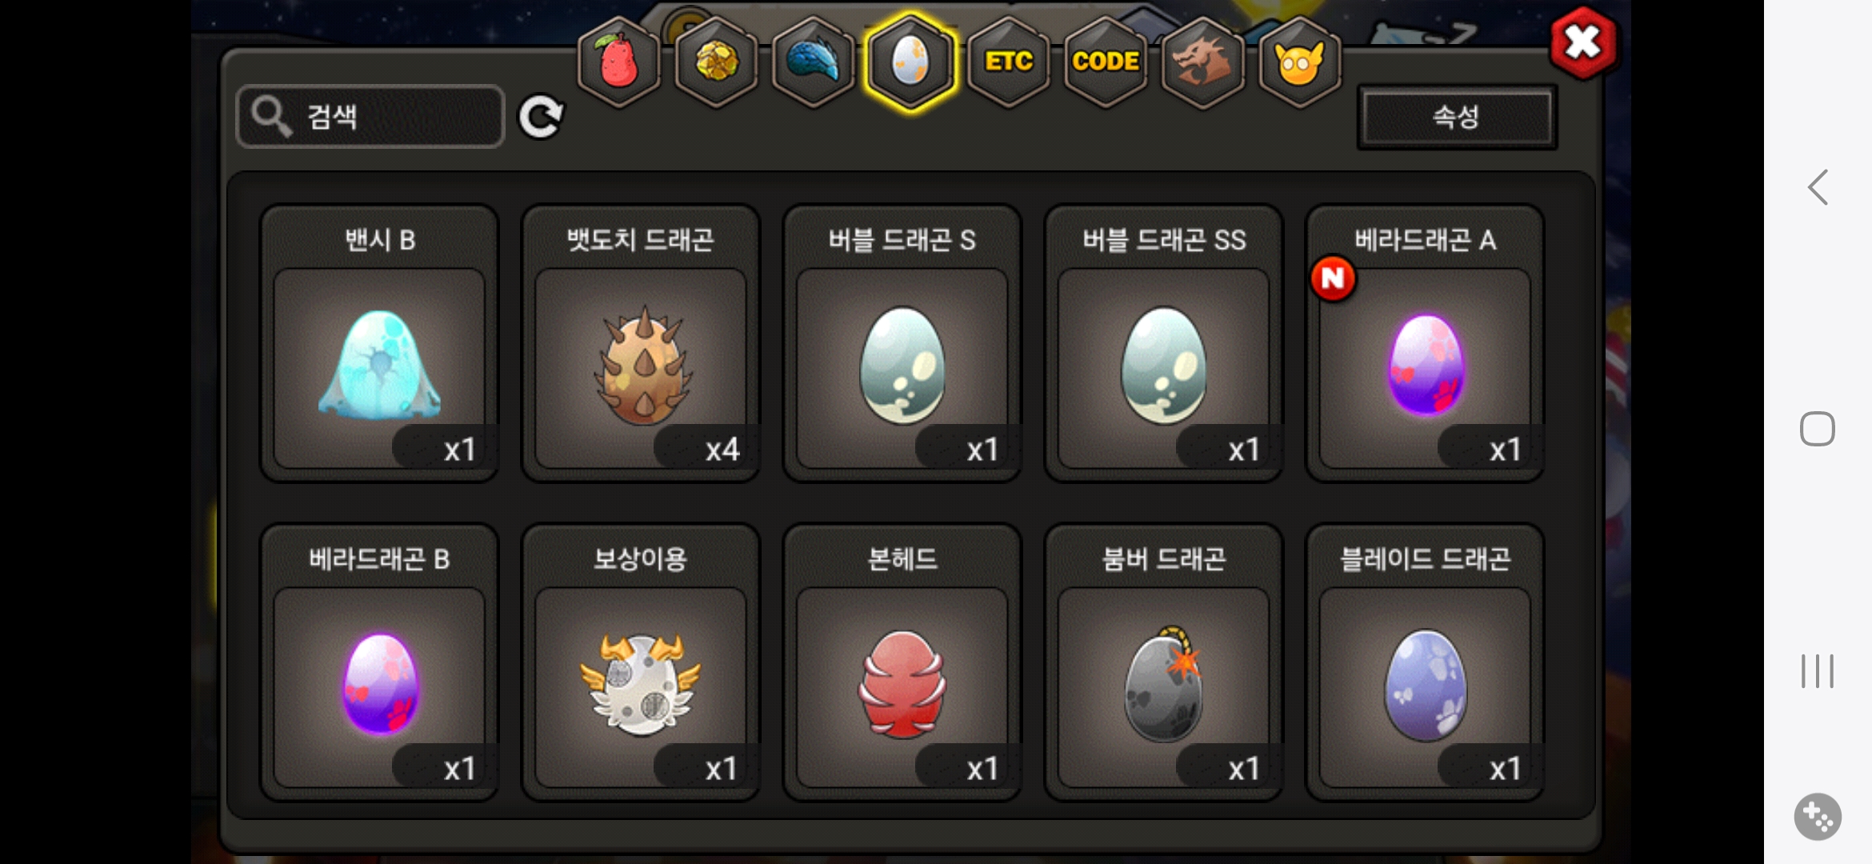Open the CODE tab

click(1106, 62)
